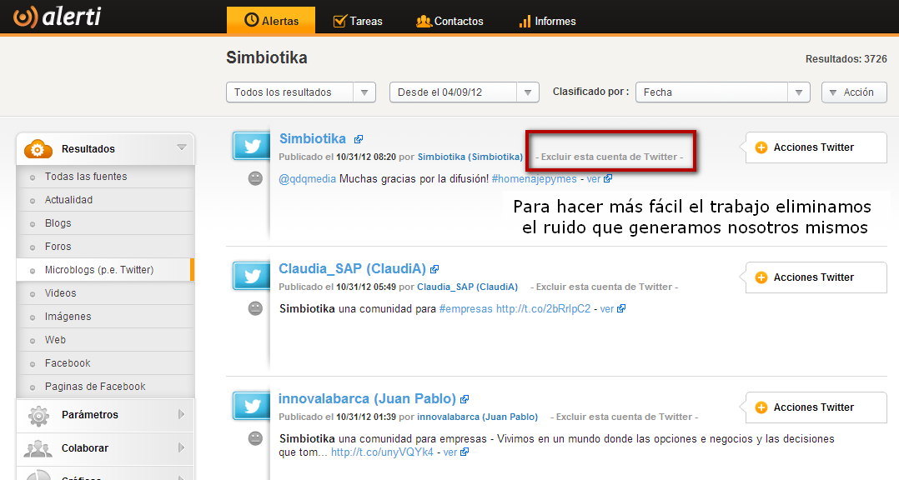Open the http://t.co/2bRrlpC2 link

[x=543, y=308]
